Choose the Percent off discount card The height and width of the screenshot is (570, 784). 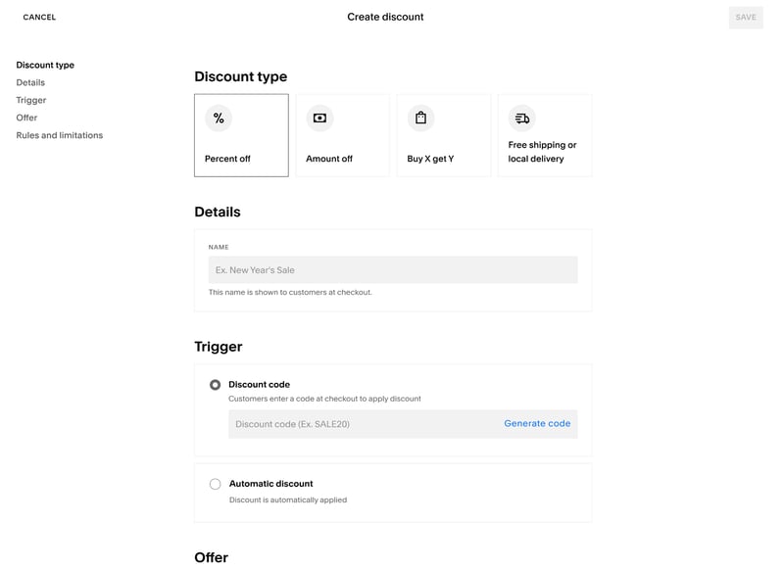point(241,135)
